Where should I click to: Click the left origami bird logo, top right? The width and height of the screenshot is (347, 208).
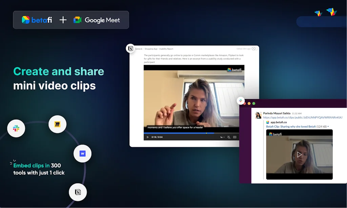(x=319, y=13)
